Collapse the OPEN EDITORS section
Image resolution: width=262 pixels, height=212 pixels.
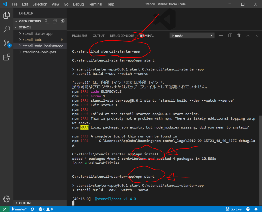tap(30, 21)
